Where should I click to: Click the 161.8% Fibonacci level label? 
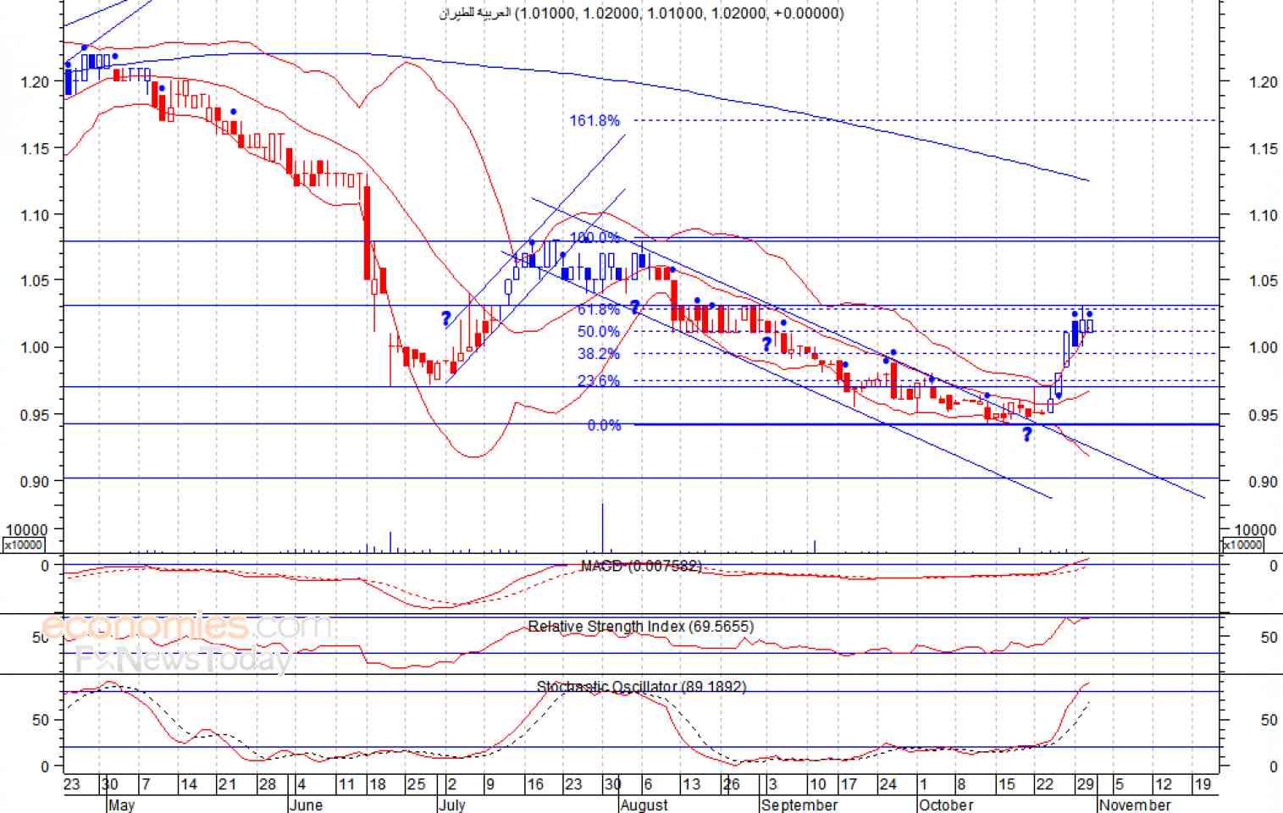[594, 121]
